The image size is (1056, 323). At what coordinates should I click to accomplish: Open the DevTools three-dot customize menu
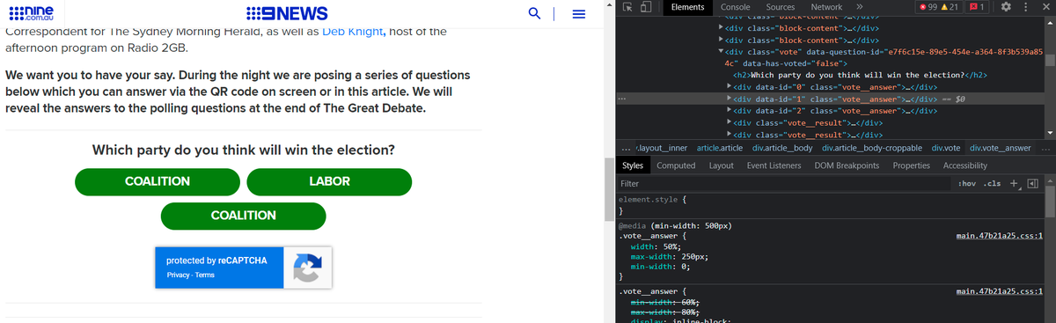1027,7
